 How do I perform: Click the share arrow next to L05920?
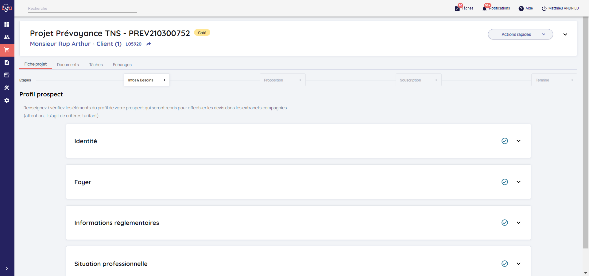point(149,44)
